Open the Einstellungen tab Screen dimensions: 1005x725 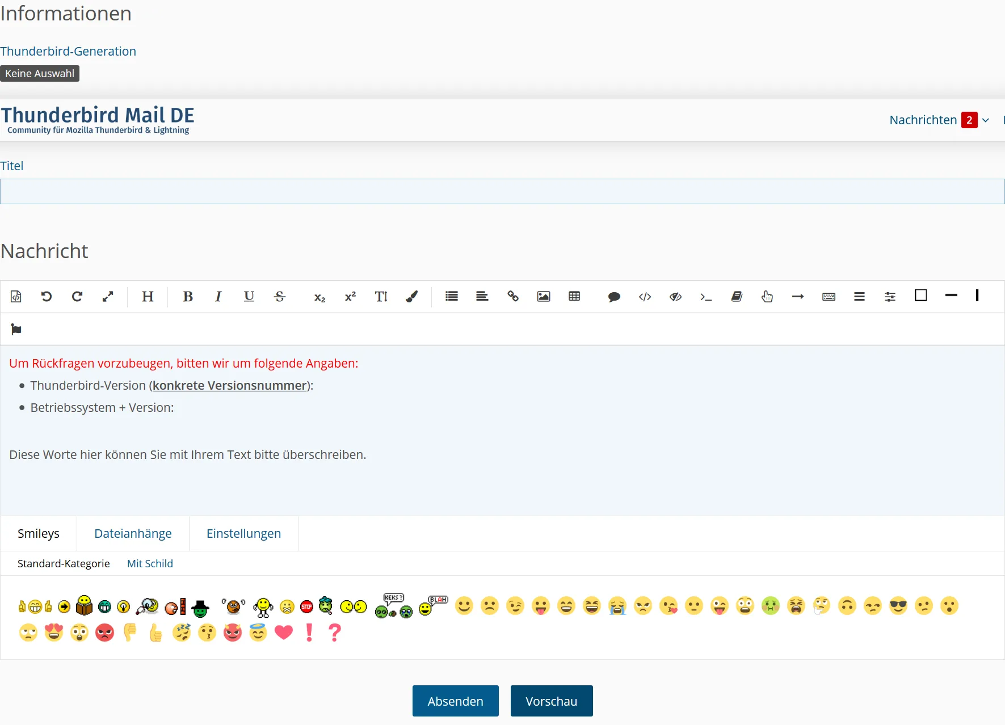pyautogui.click(x=243, y=533)
